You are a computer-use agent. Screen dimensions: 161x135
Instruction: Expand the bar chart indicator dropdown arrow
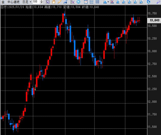[108, 2]
